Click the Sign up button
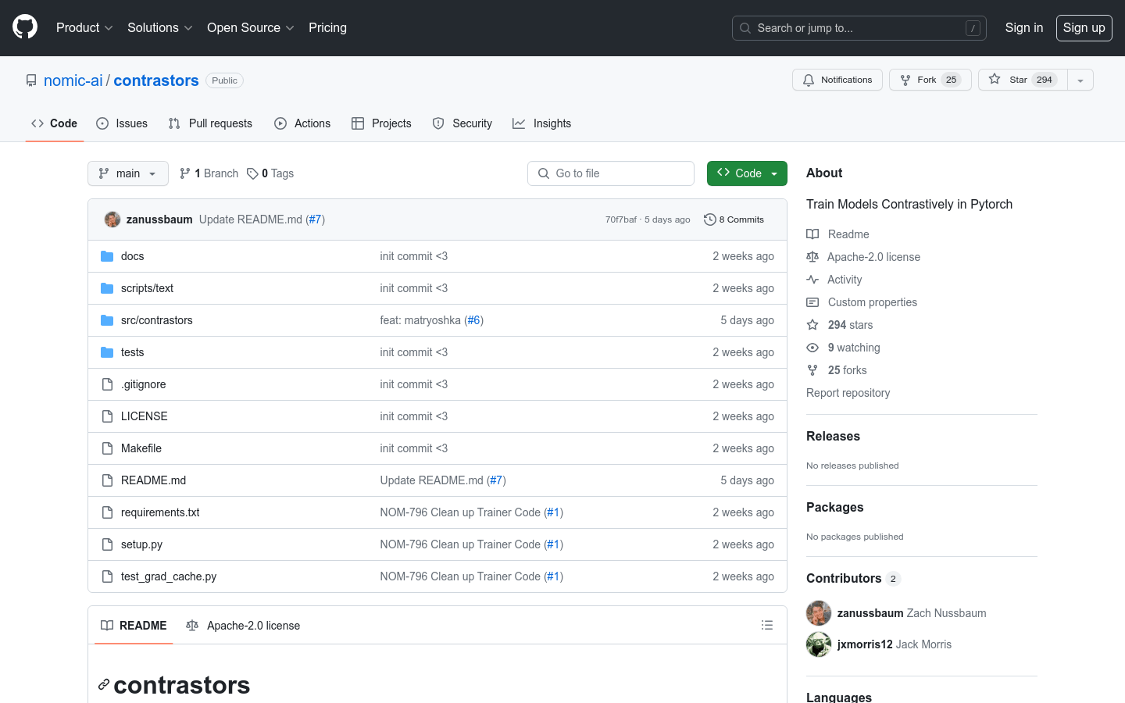 1084,27
